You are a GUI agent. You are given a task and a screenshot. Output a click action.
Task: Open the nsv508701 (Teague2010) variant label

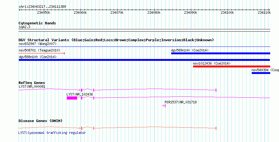pyautogui.click(x=39, y=50)
